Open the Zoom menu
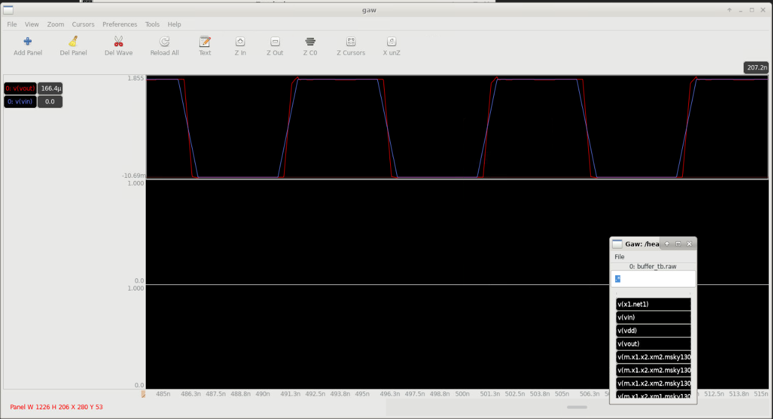The height and width of the screenshot is (419, 773). [55, 24]
